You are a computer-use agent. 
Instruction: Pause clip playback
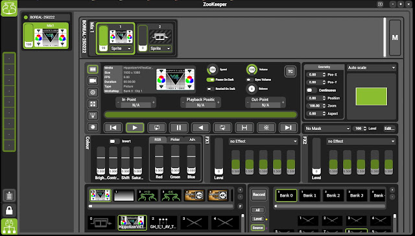179,128
